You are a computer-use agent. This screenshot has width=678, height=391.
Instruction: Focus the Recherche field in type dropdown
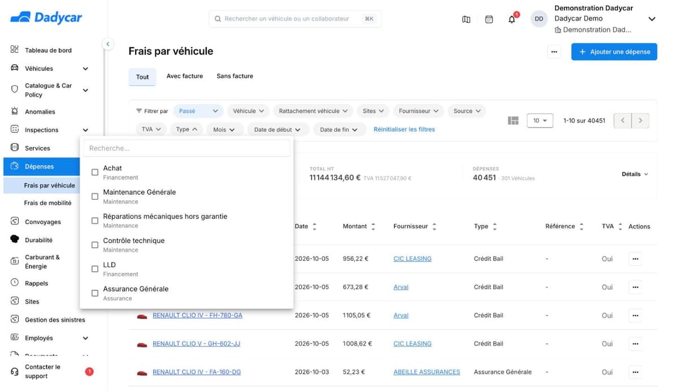pyautogui.click(x=186, y=149)
